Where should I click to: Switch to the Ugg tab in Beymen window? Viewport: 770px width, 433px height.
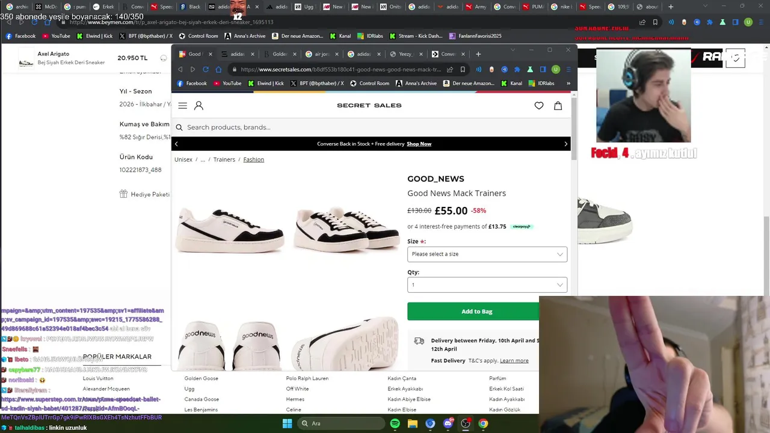click(306, 7)
